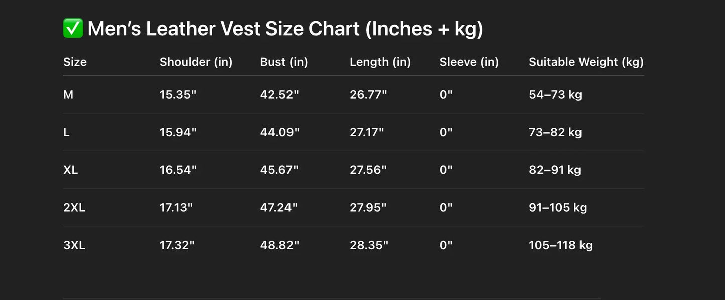Select the 91–105 kg weight cell
The height and width of the screenshot is (300, 725).
[557, 207]
